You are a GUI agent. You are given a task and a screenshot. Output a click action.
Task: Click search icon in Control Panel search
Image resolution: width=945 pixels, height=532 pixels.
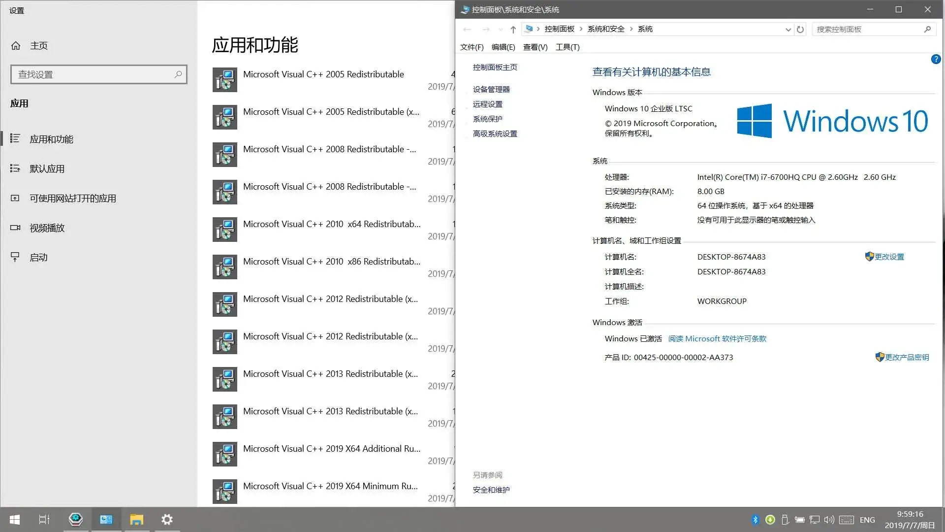click(x=927, y=30)
